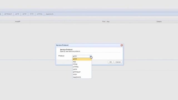Viewport: 178px width, 100px height.
Task: Pick TFTP from the protocol list
Action: (x=82, y=75)
